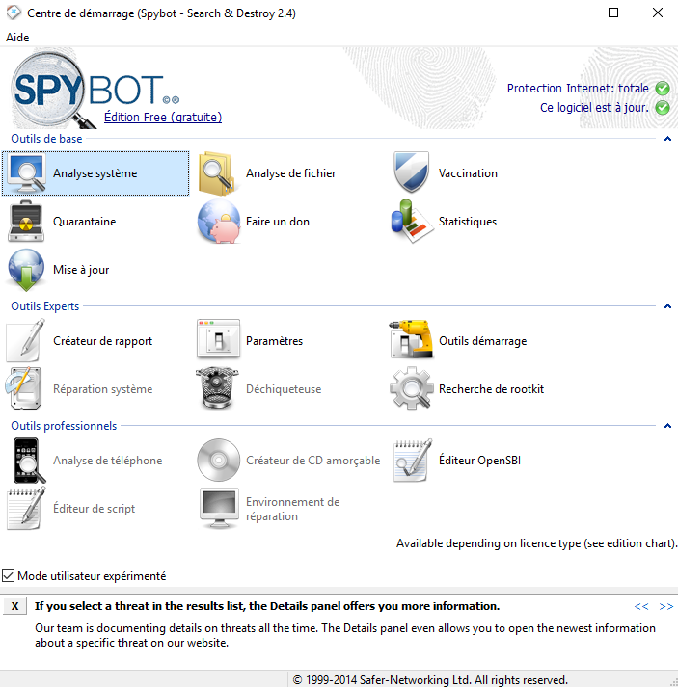Screen dimensions: 678x687
Task: Click the software up-to-date green checkmark
Action: point(663,107)
